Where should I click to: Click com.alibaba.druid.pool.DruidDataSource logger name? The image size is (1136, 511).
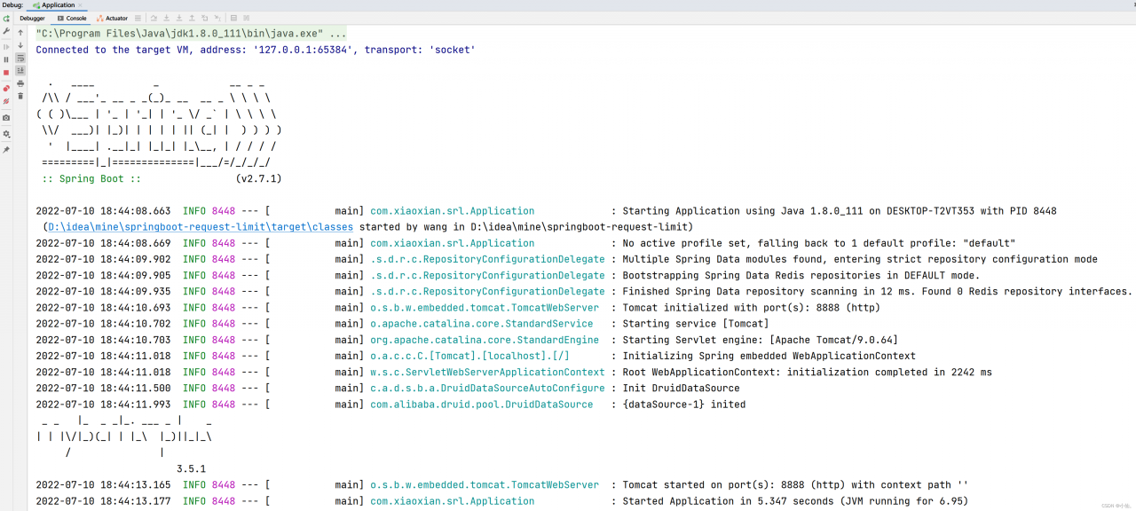[482, 405]
